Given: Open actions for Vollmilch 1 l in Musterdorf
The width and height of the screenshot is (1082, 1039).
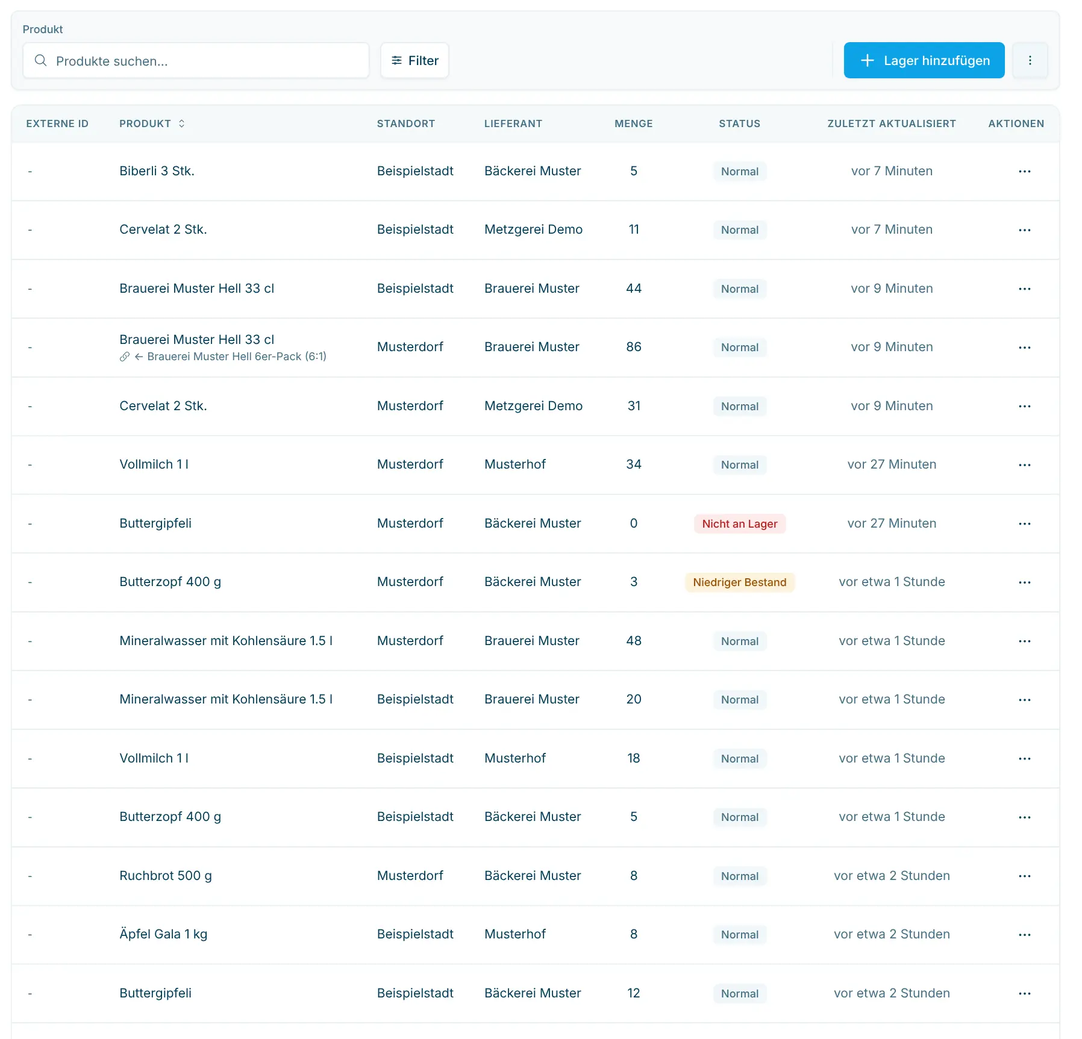Looking at the screenshot, I should click(1025, 465).
